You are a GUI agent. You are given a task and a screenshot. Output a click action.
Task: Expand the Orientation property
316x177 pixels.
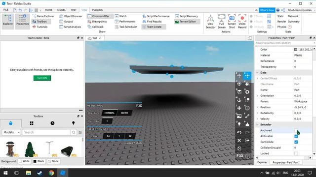pos(257,96)
